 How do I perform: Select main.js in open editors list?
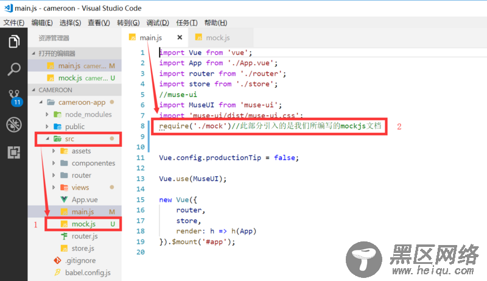pos(74,66)
